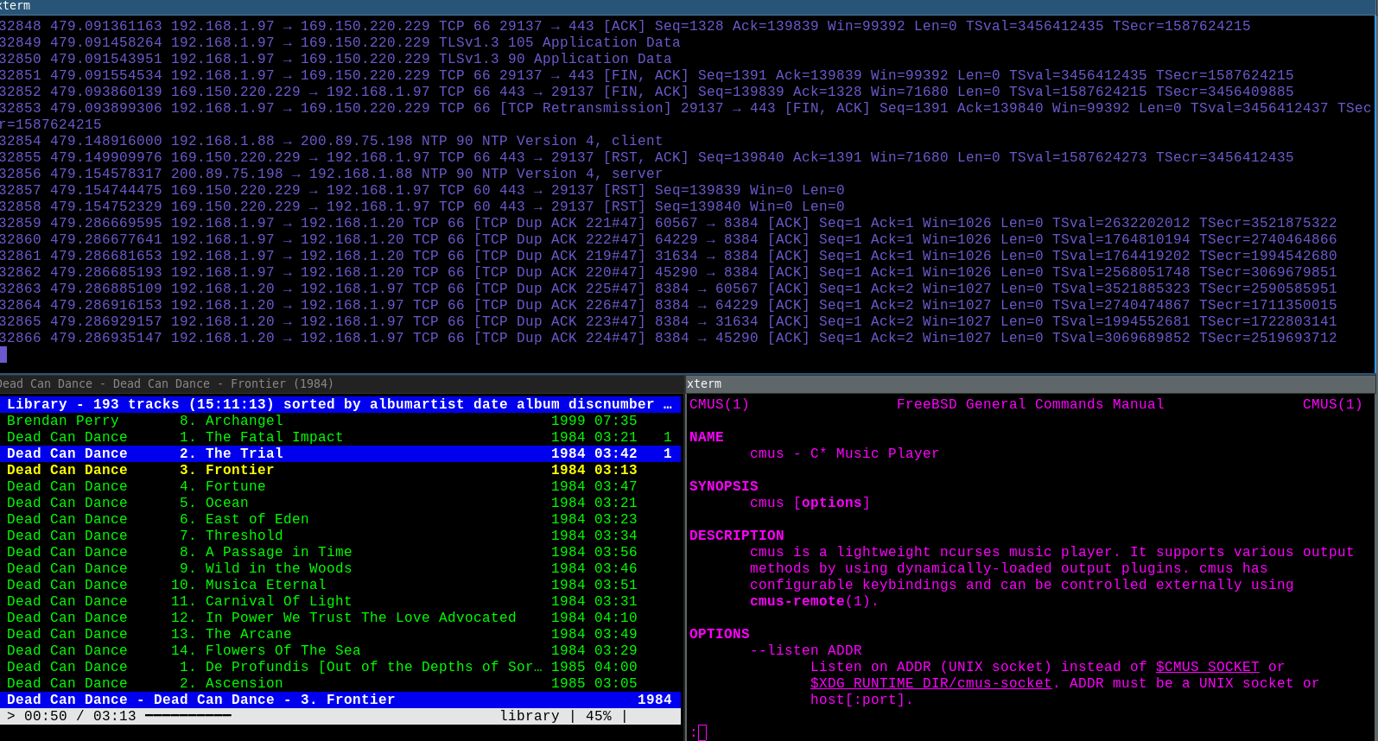Click the "45%" volume indicator
The width and height of the screenshot is (1378, 741).
[599, 716]
